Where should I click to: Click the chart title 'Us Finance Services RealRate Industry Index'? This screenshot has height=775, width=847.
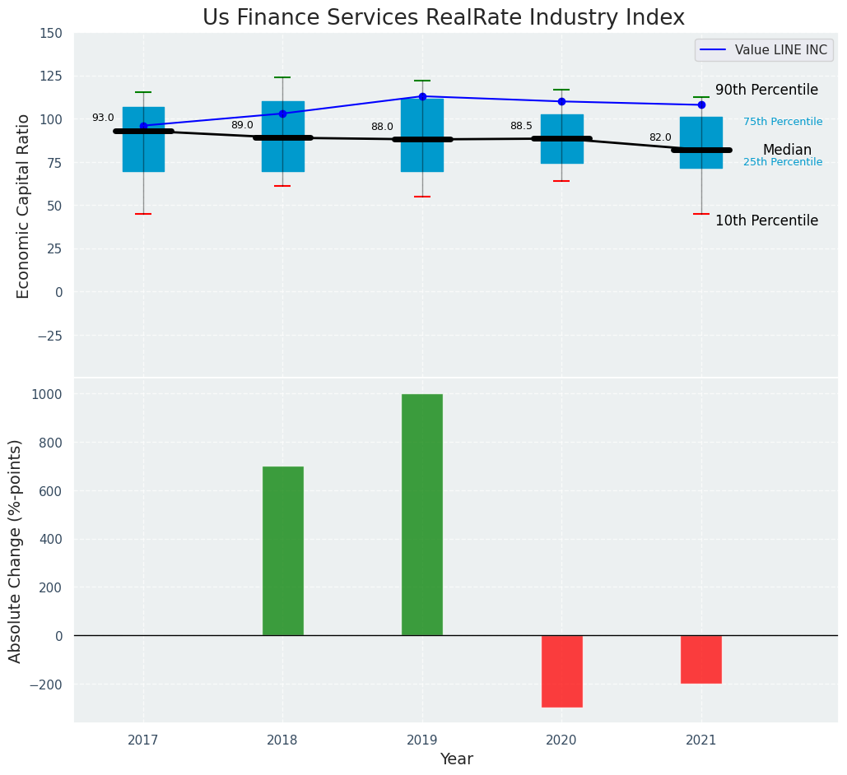click(444, 17)
